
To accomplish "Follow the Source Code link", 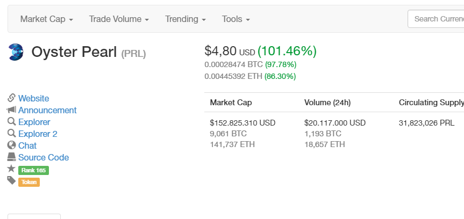I will [44, 157].
